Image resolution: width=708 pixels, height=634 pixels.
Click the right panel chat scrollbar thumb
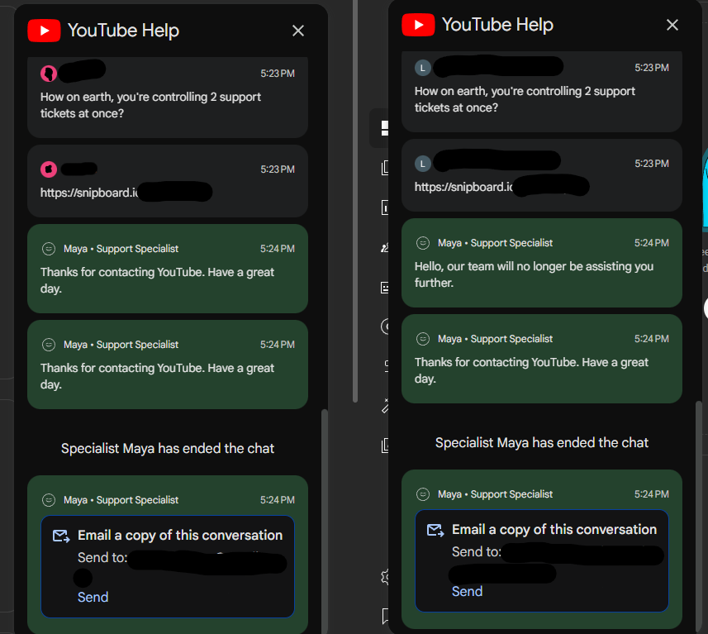(x=699, y=515)
